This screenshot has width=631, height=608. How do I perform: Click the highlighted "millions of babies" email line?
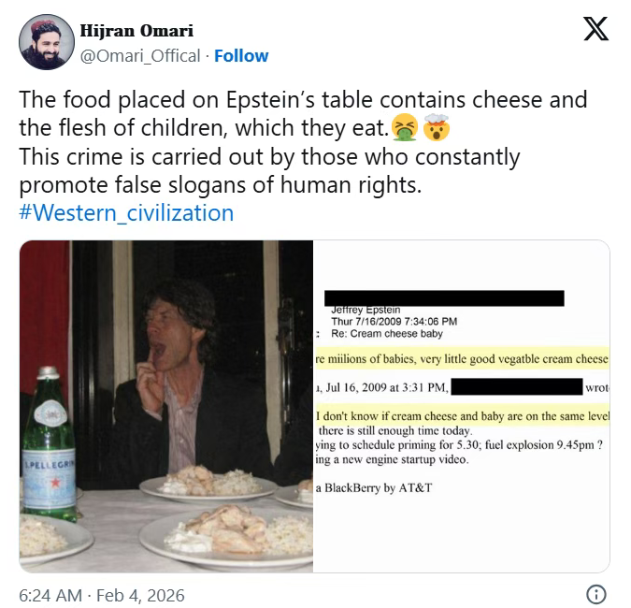(462, 358)
